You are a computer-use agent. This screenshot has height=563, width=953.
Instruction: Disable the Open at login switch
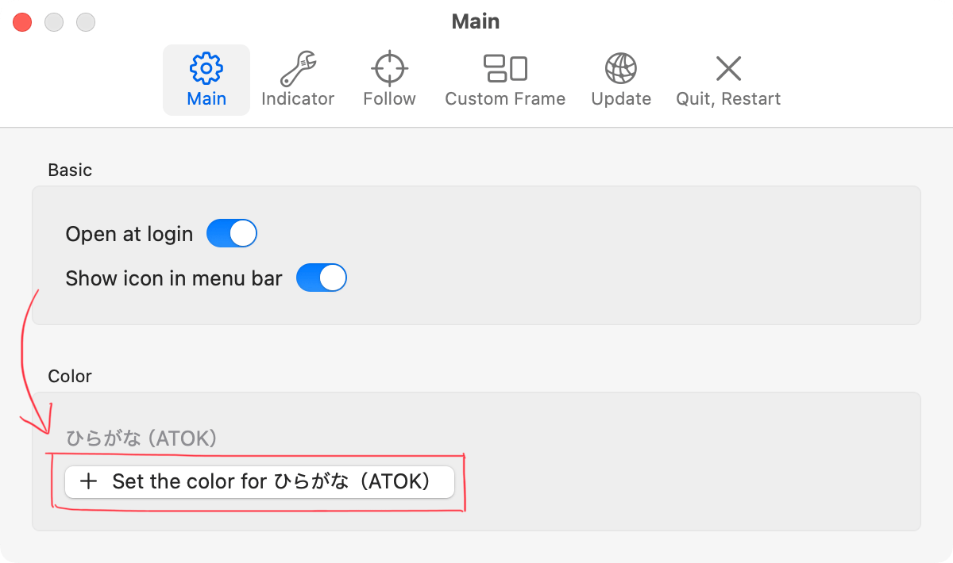232,234
